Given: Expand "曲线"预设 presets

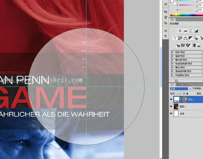Looking at the screenshot, I should point(172,56).
